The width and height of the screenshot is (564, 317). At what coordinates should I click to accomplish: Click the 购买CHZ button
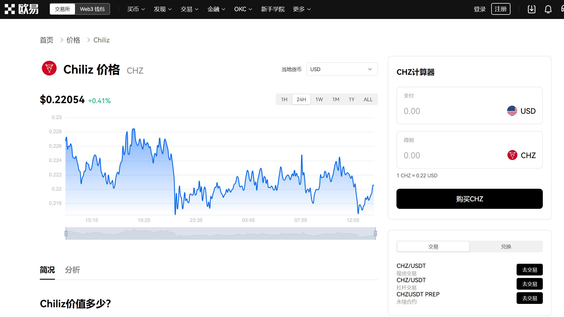(469, 199)
